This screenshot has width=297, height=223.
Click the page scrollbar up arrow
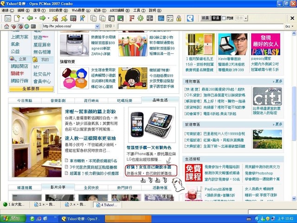pyautogui.click(x=294, y=33)
